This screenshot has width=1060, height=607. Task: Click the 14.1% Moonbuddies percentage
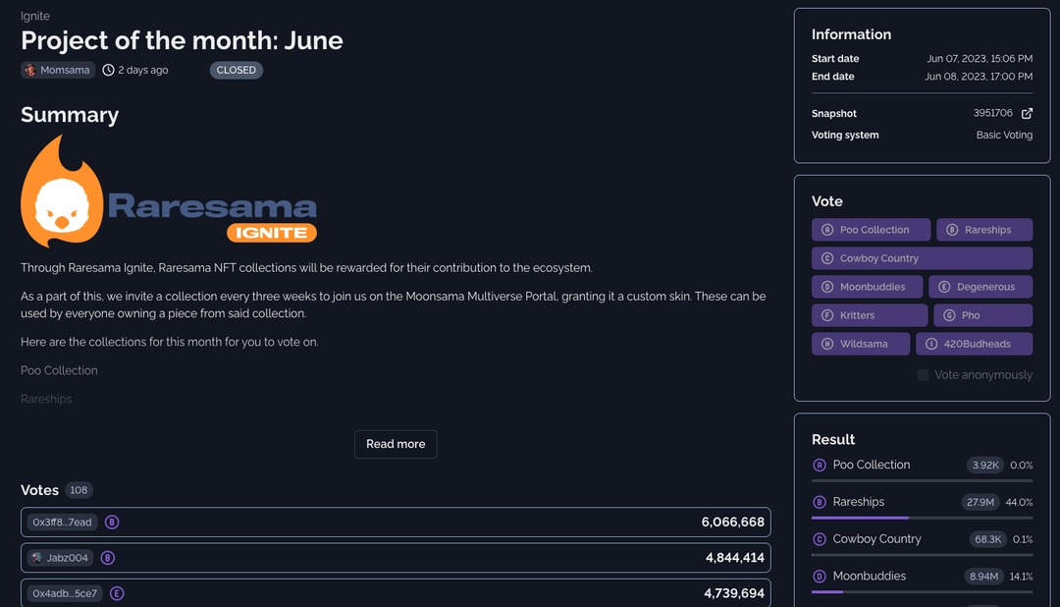(x=1021, y=577)
